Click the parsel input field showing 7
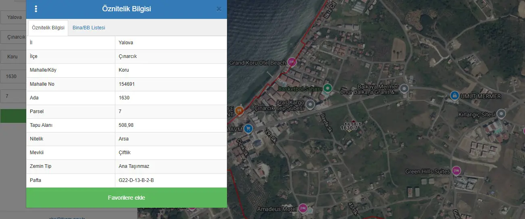The image size is (525, 219). 13,96
